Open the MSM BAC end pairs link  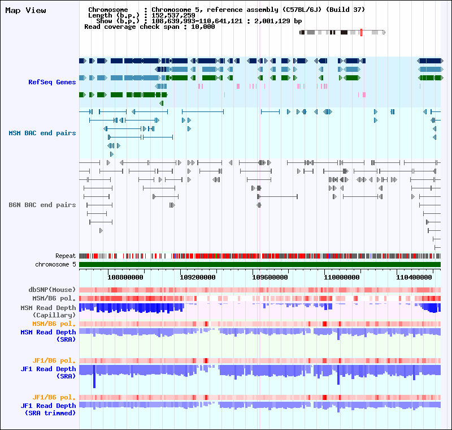coord(42,133)
